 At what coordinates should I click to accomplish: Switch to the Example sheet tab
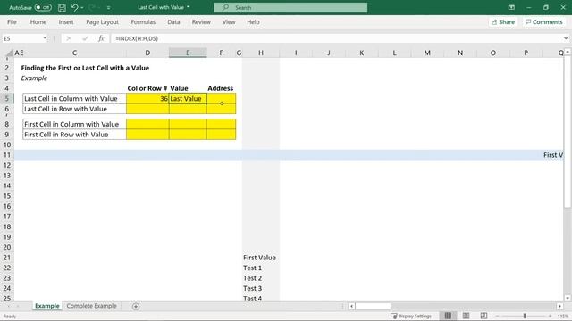tap(47, 306)
